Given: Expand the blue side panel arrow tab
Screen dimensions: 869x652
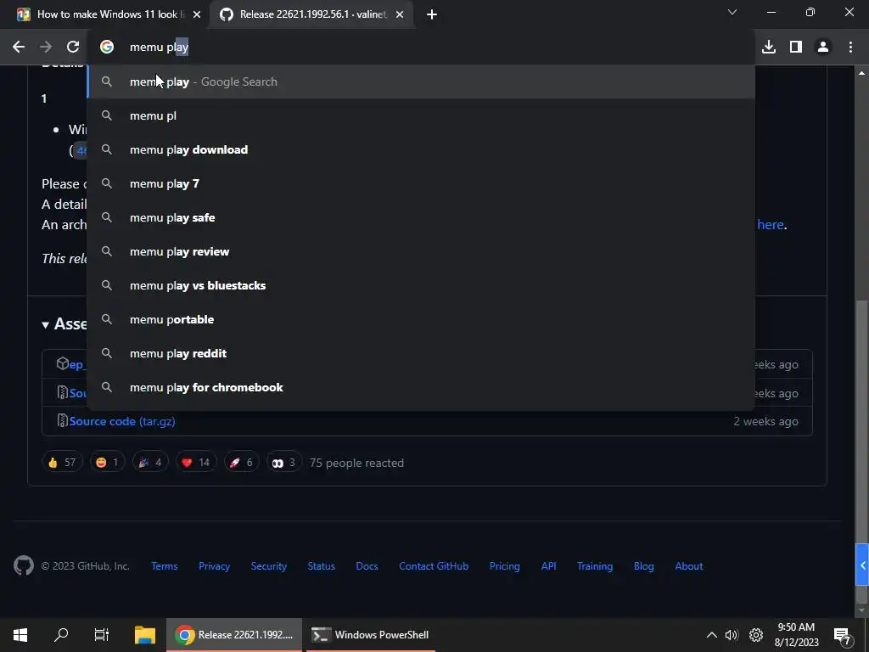Looking at the screenshot, I should point(862,565).
